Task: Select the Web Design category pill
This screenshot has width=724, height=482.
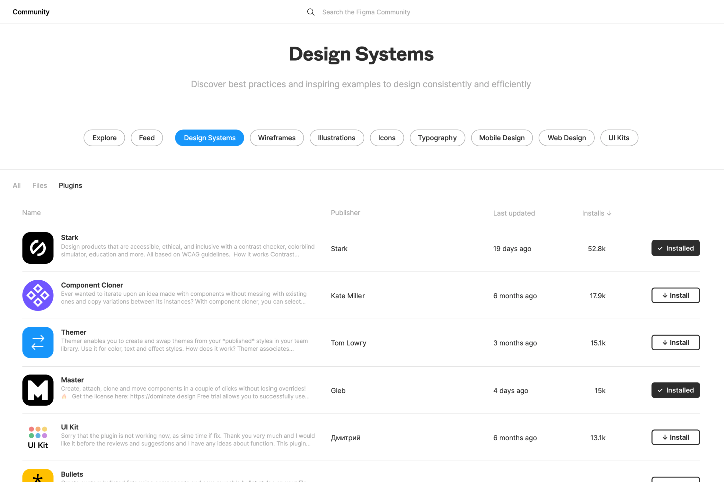Action: pos(567,138)
